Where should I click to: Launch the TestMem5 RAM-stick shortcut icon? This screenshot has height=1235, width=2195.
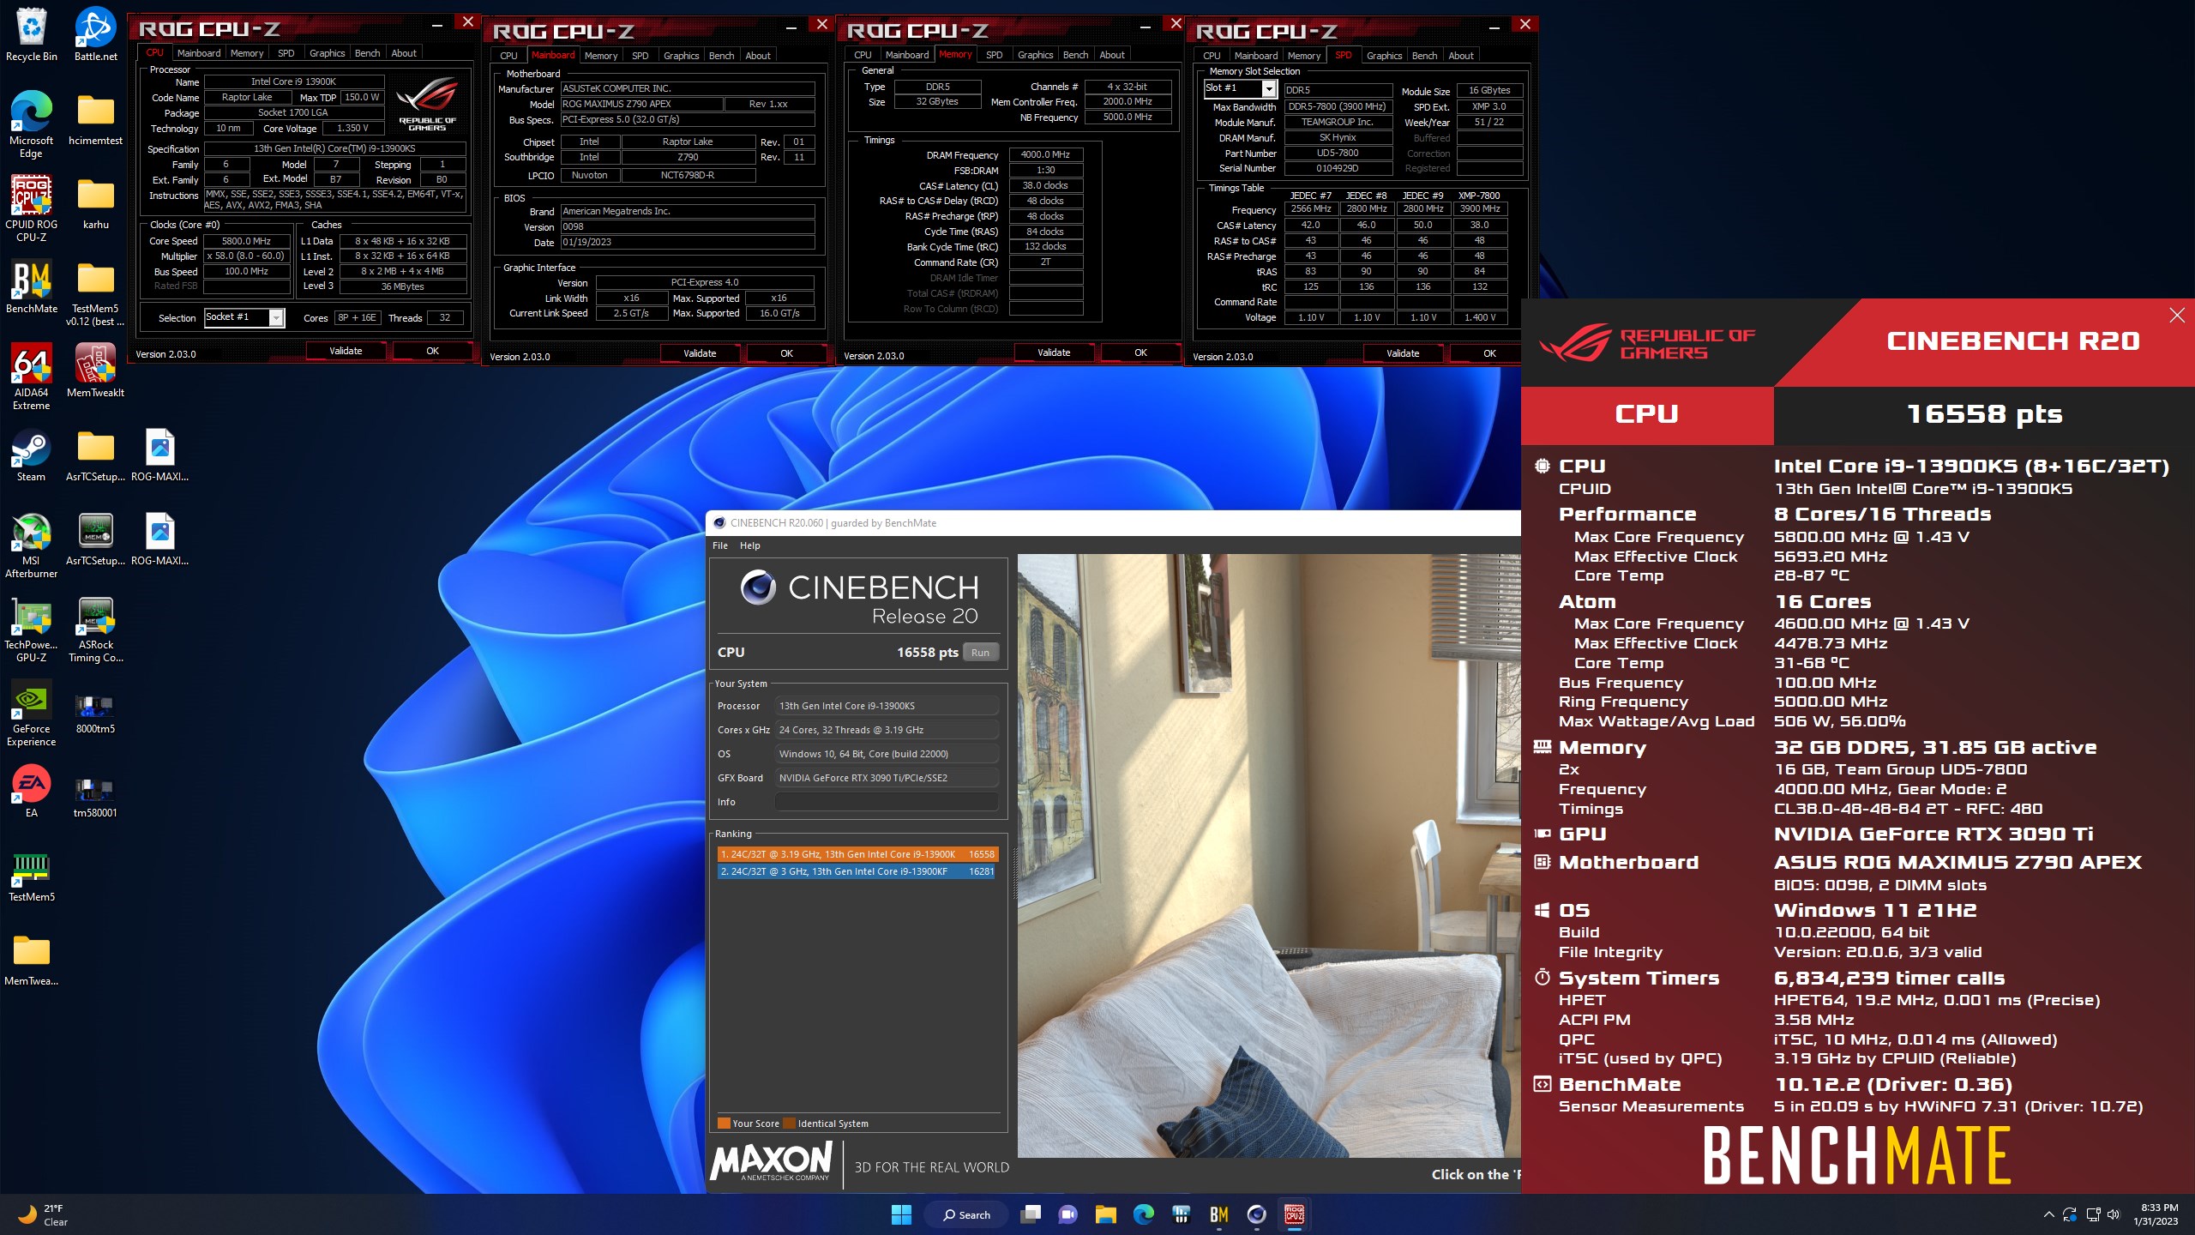[x=31, y=875]
